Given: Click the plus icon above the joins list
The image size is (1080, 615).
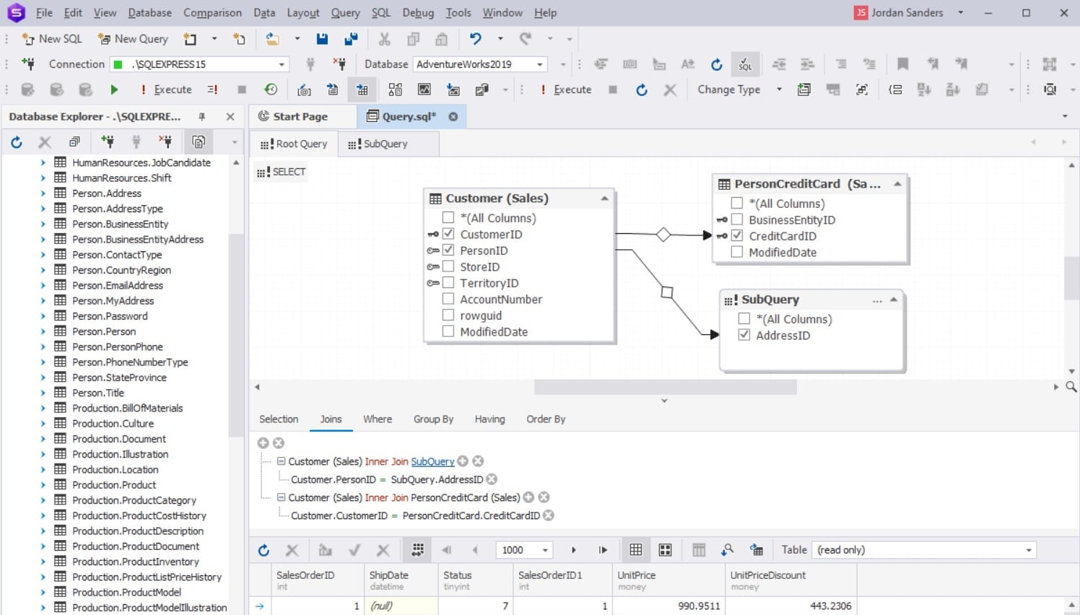Looking at the screenshot, I should tap(263, 443).
